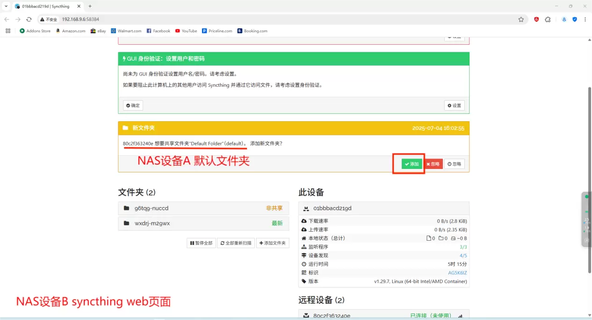Expand the g6tqg-nuccd folder row

(x=203, y=208)
